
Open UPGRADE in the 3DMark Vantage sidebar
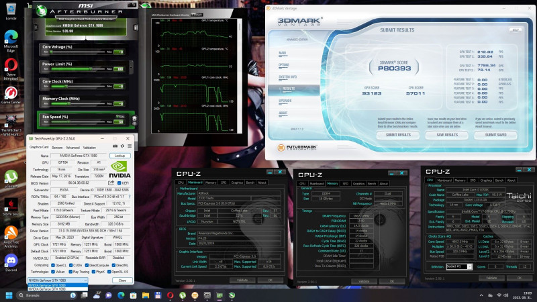pyautogui.click(x=285, y=101)
